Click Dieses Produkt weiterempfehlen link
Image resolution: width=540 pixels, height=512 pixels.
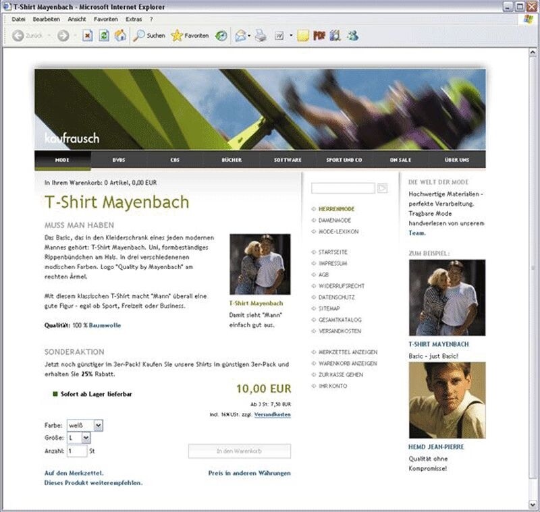[x=93, y=483]
